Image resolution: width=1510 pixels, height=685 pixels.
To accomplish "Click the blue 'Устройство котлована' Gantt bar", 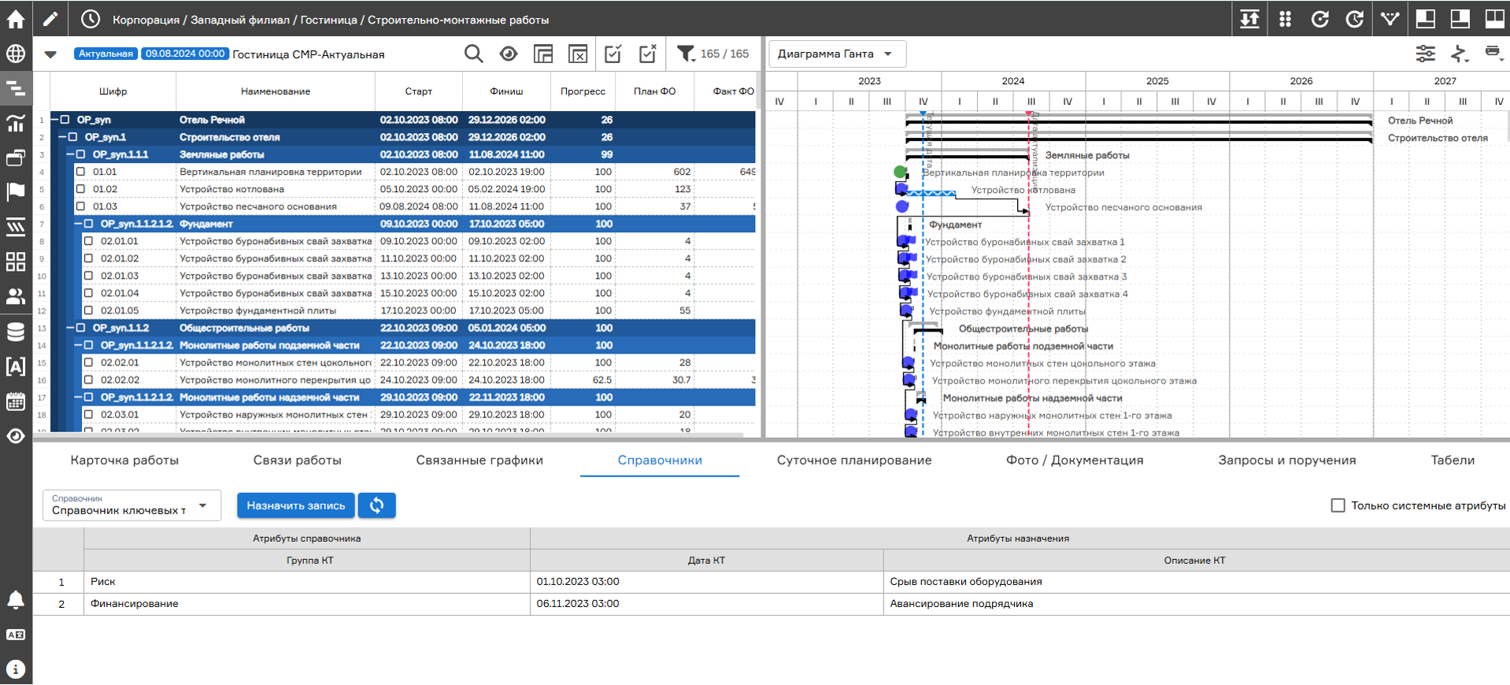I will (931, 193).
